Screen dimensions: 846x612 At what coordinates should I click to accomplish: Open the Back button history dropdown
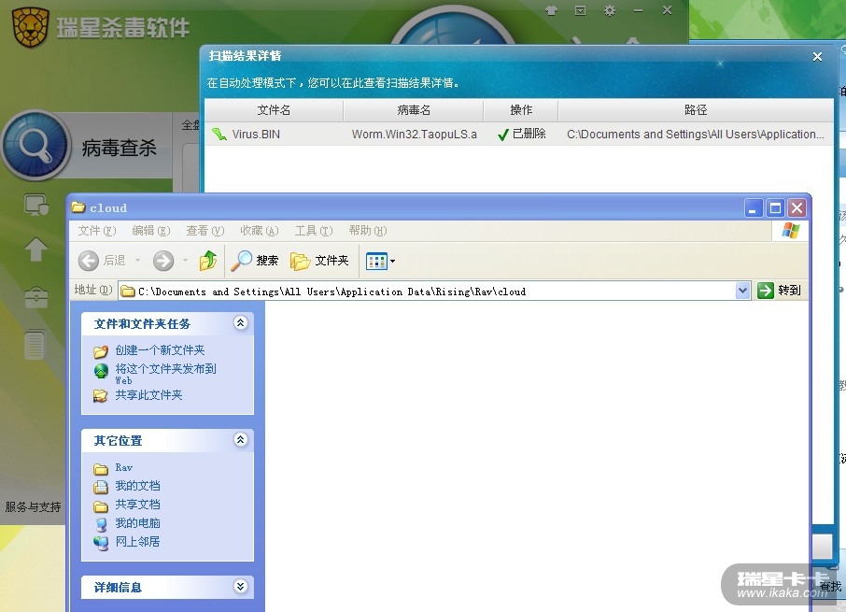[137, 261]
